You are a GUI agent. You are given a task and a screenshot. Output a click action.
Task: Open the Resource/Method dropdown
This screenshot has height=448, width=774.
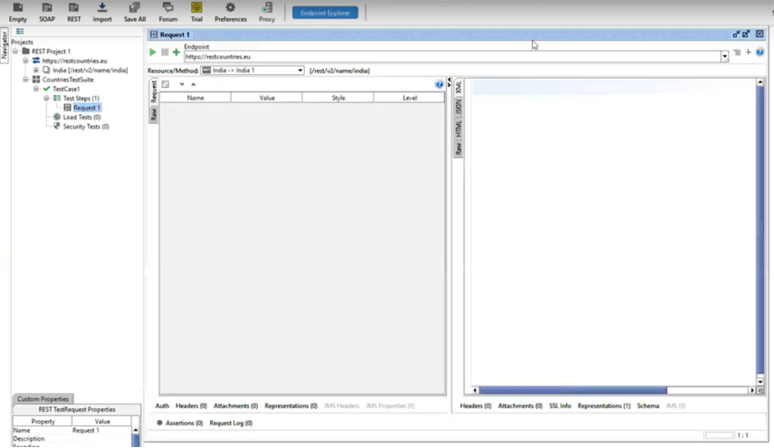[300, 71]
